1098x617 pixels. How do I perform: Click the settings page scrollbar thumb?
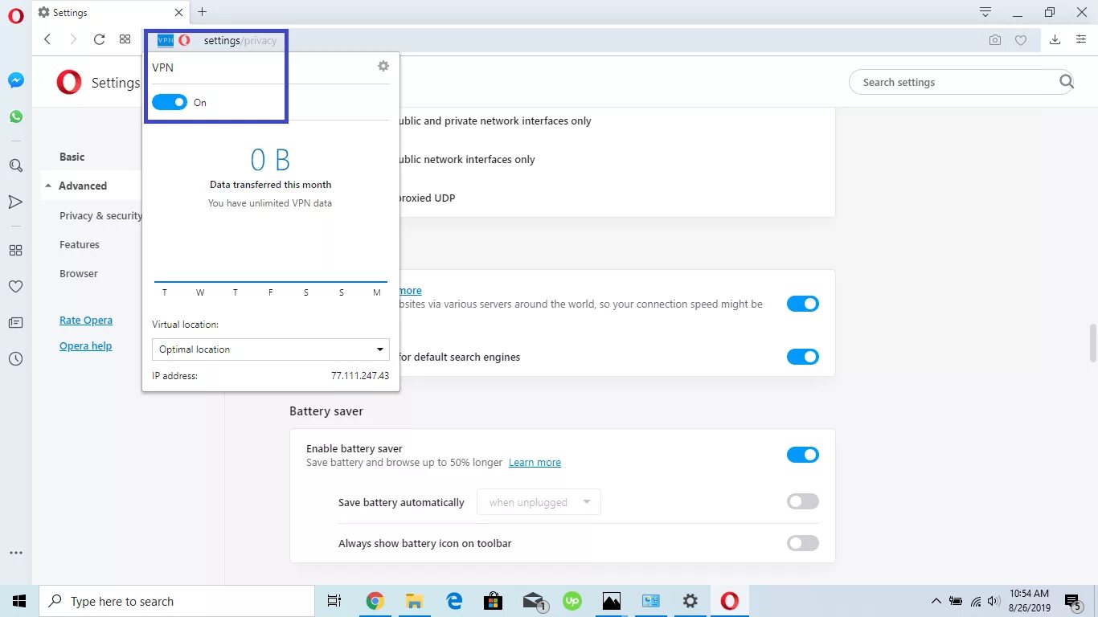(1092, 343)
